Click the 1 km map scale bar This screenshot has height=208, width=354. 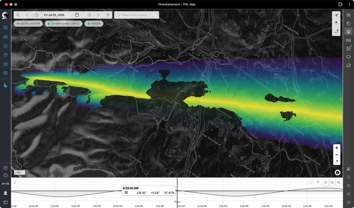pos(20,172)
